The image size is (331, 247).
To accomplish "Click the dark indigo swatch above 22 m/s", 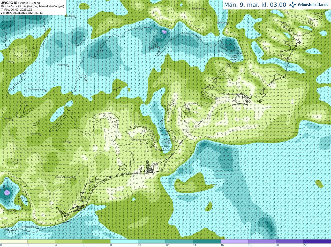I will (x=317, y=242).
